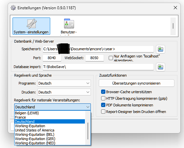The width and height of the screenshot is (184, 148).
Task: Collapse the Regelwerk Deutschland dropdown
Action: [53, 107]
